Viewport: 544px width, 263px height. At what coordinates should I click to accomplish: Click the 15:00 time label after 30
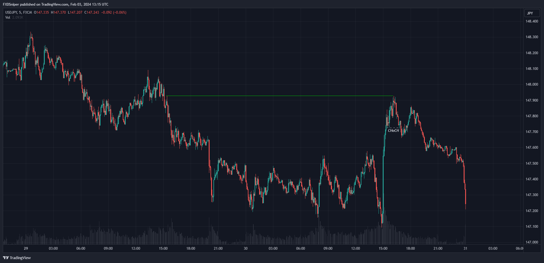[383, 248]
